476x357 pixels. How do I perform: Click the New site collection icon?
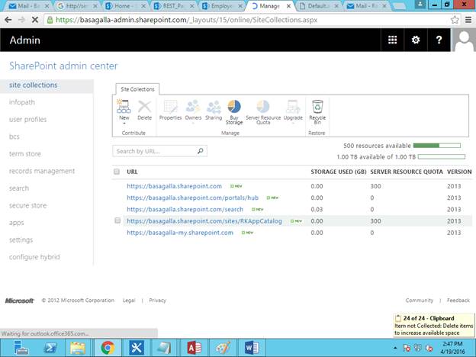(124, 107)
